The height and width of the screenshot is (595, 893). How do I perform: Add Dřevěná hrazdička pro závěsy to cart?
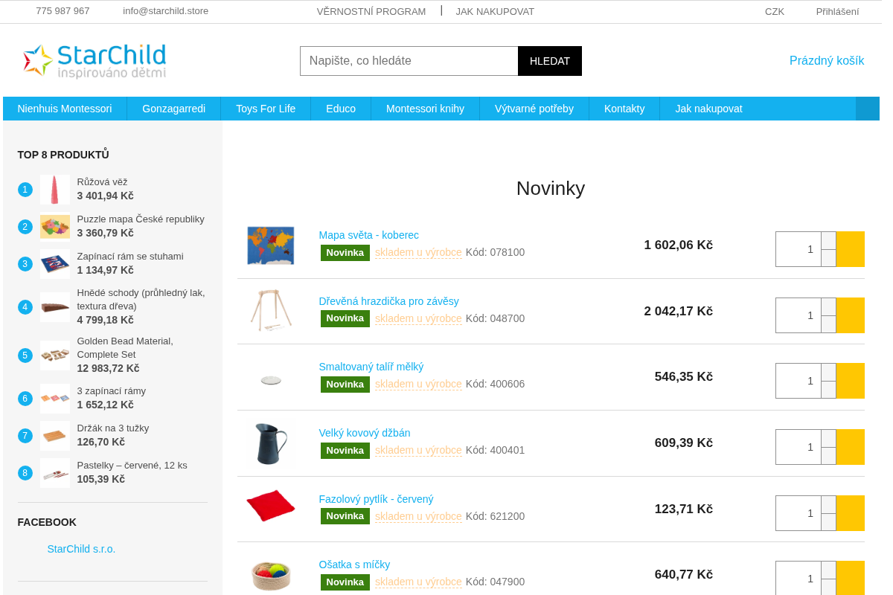click(x=850, y=315)
